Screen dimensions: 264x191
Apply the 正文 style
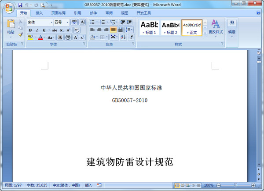click(x=192, y=28)
